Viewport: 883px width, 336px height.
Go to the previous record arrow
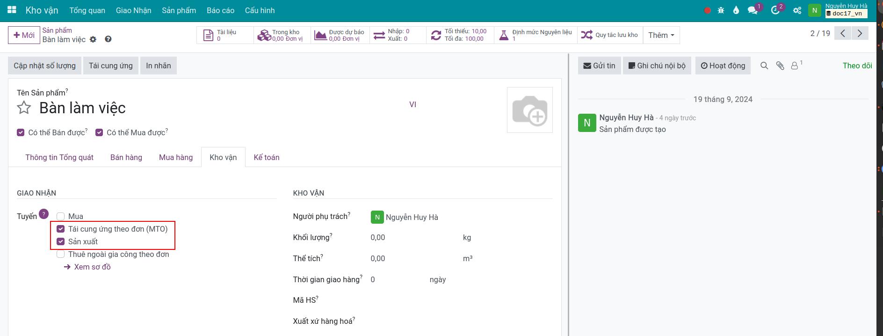(x=843, y=33)
